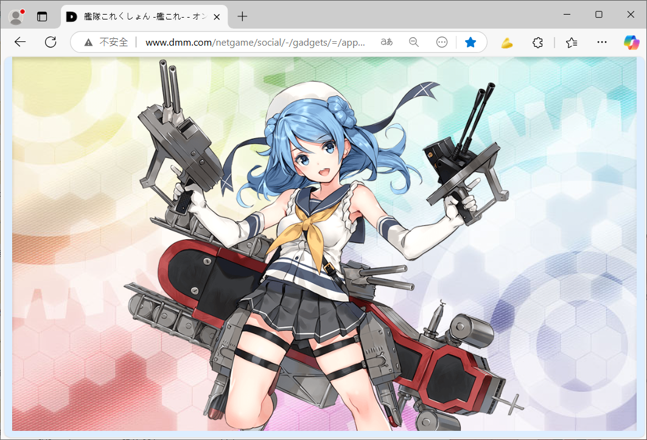
Task: Open the Favorites list icon
Action: (572, 43)
